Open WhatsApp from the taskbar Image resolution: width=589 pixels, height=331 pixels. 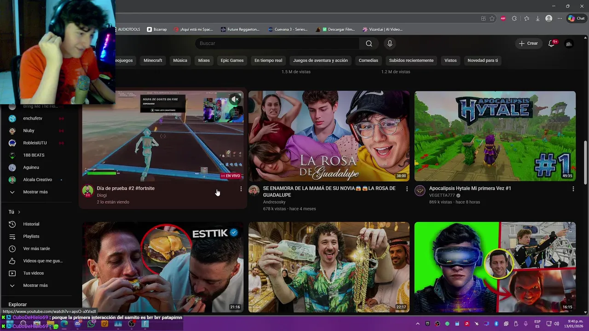pos(91,324)
